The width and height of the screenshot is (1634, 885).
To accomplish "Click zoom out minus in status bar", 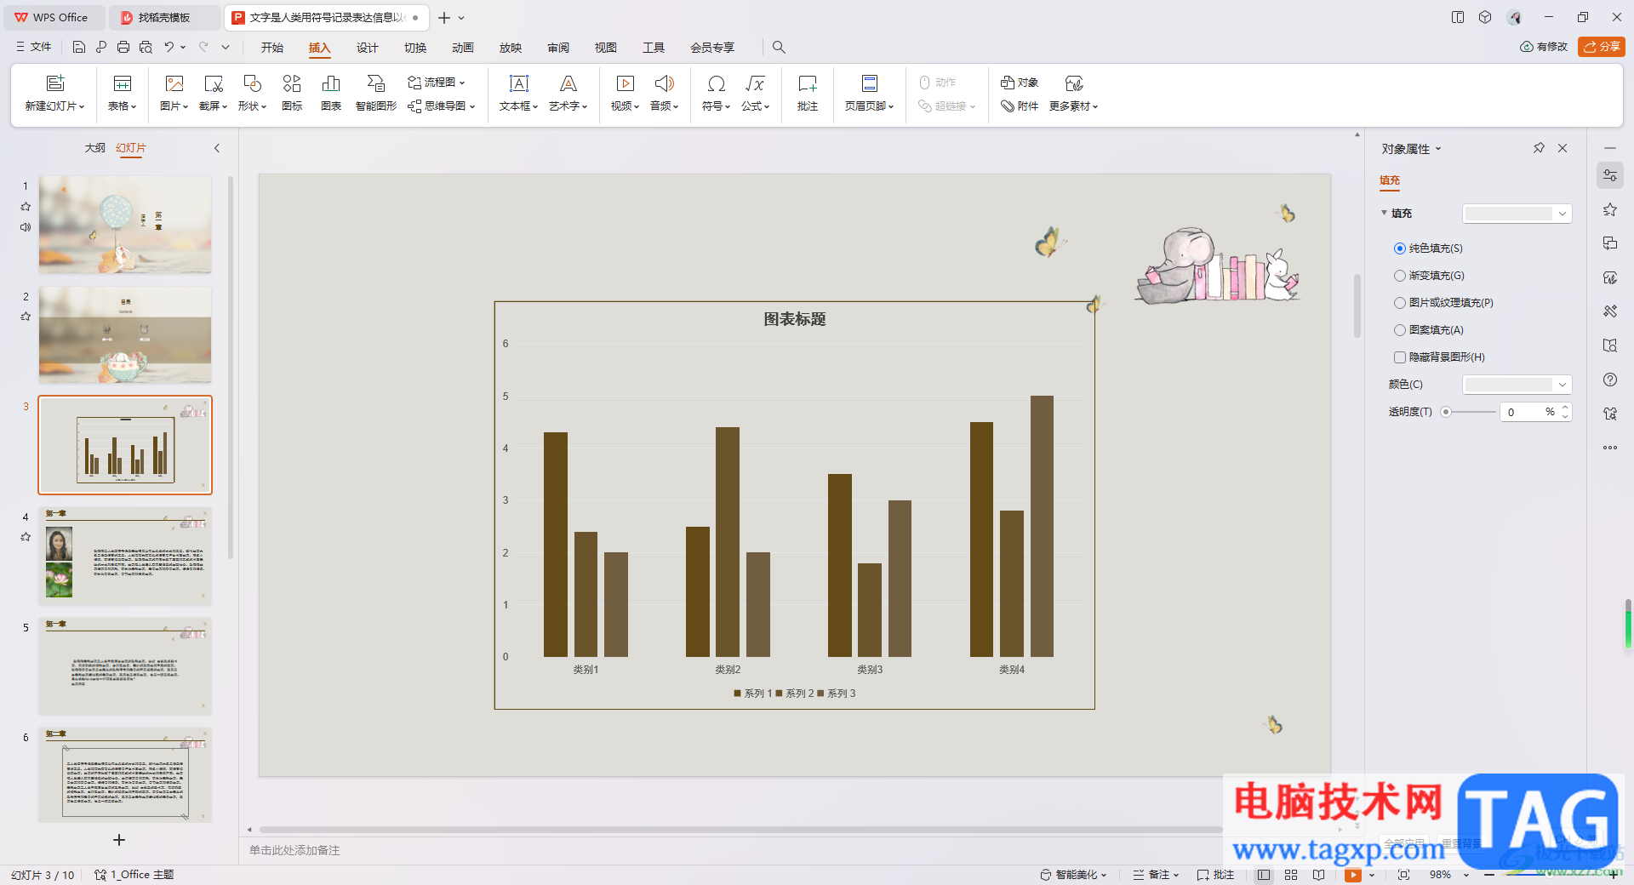I will click(x=1489, y=875).
